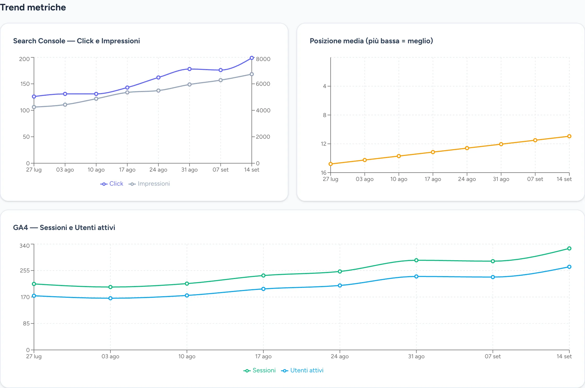Screen dimensions: 585x388
Task: Click '07 set' label in Posizione media chart
Action: pos(535,179)
